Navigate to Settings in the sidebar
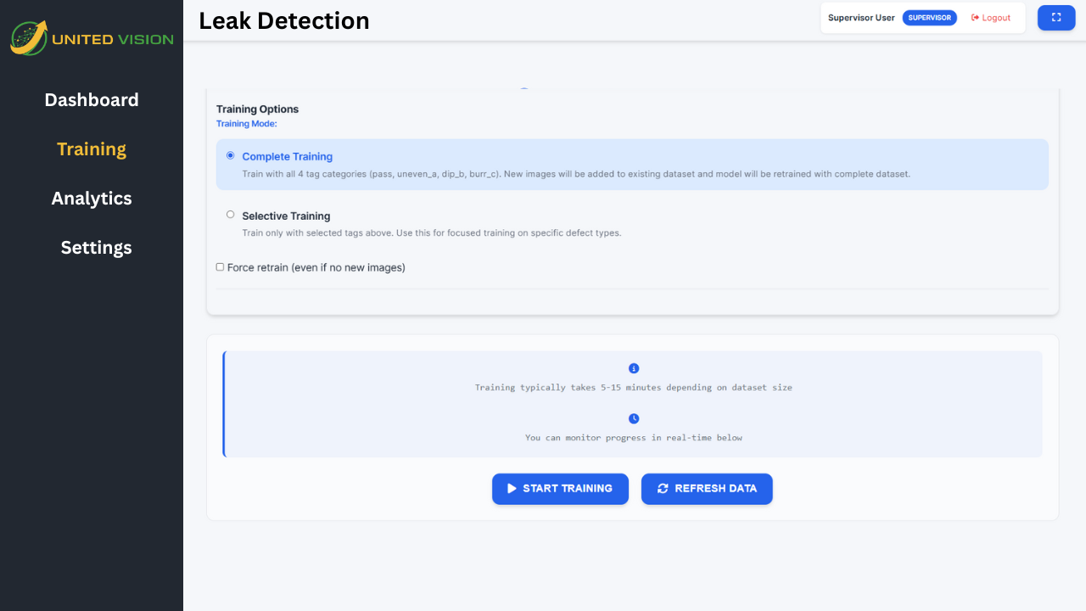The image size is (1086, 611). 96,248
